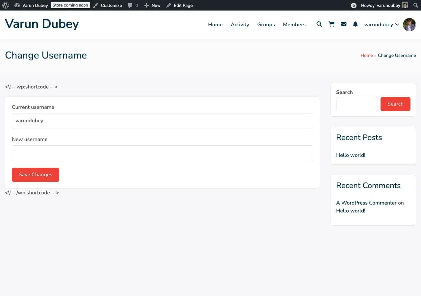Click the notifications bell icon

[x=355, y=24]
